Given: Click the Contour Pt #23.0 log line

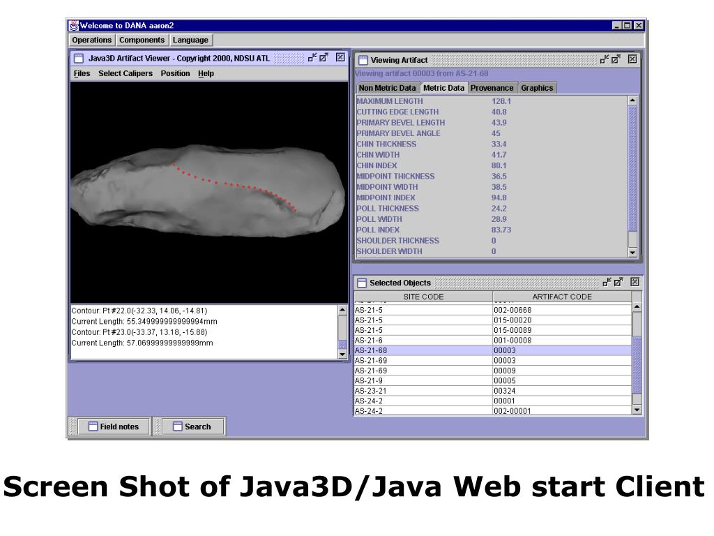Looking at the screenshot, I should pos(139,332).
